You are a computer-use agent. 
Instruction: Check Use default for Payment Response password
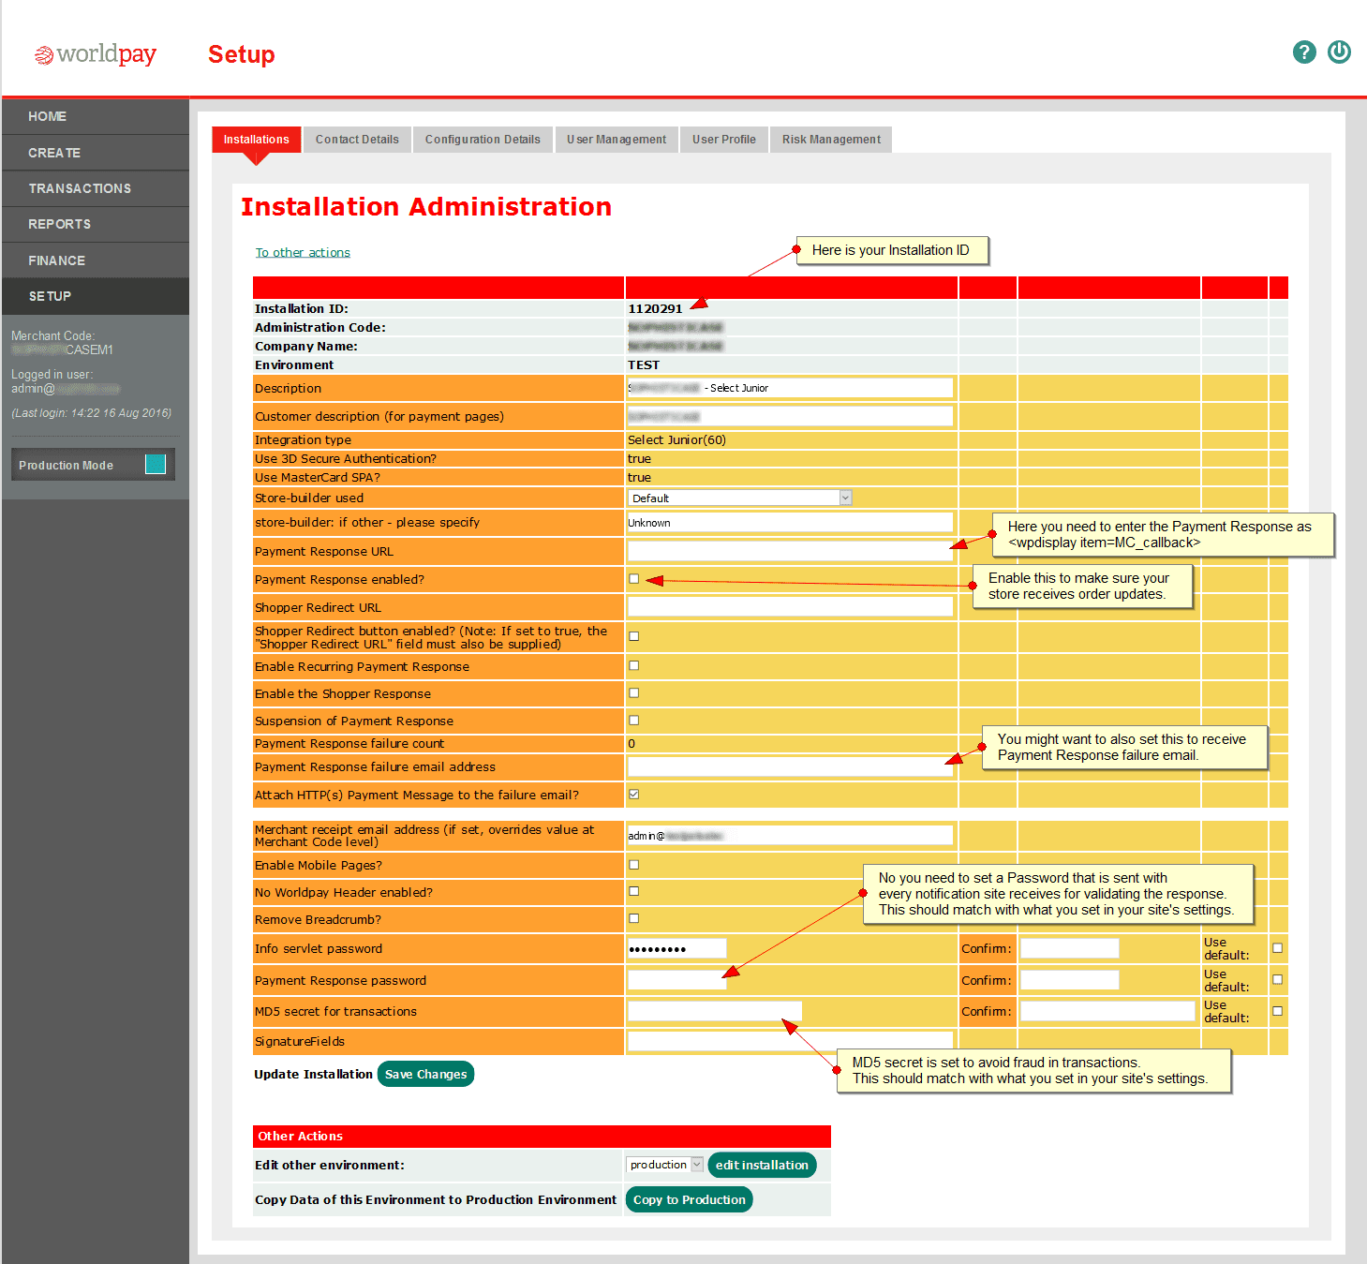1278,979
